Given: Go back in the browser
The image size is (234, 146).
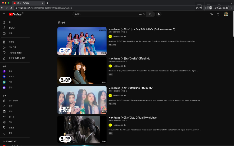Looking at the screenshot, I should 2,8.
